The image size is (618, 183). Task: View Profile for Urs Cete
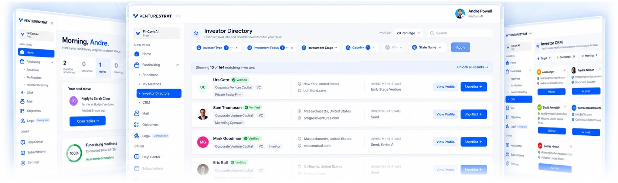[445, 87]
